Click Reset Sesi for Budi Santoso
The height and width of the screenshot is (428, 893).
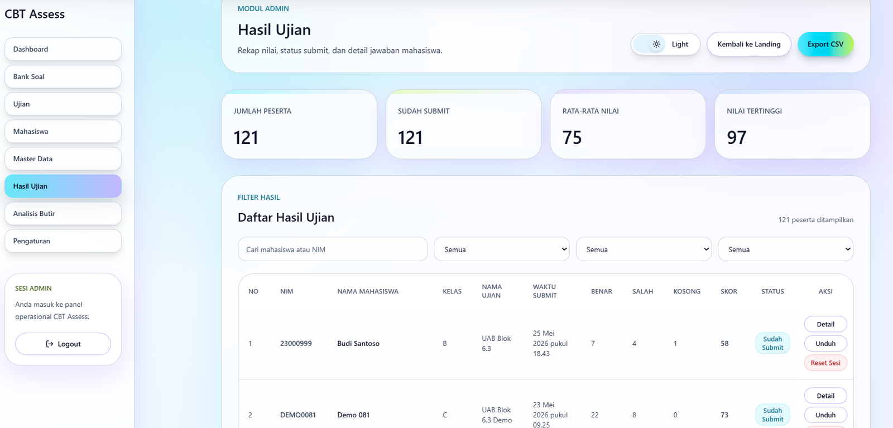click(825, 363)
